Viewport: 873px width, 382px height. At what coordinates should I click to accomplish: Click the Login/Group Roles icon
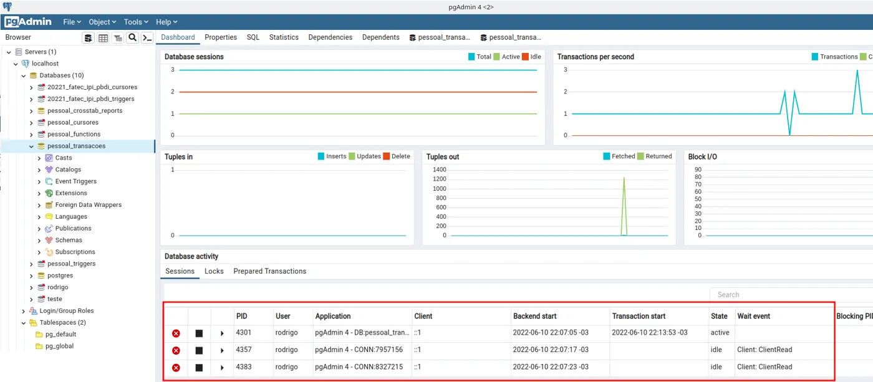(33, 311)
